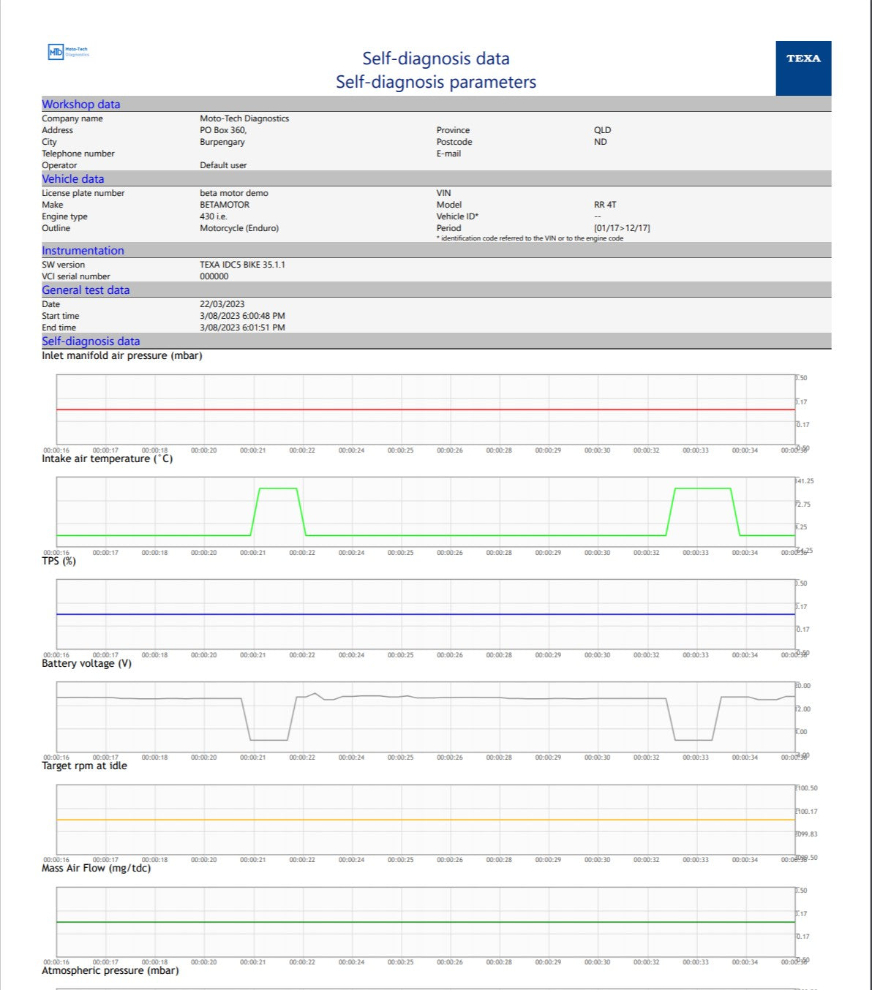Image resolution: width=872 pixels, height=990 pixels.
Task: Click the identification code footnote text
Action: (x=530, y=238)
